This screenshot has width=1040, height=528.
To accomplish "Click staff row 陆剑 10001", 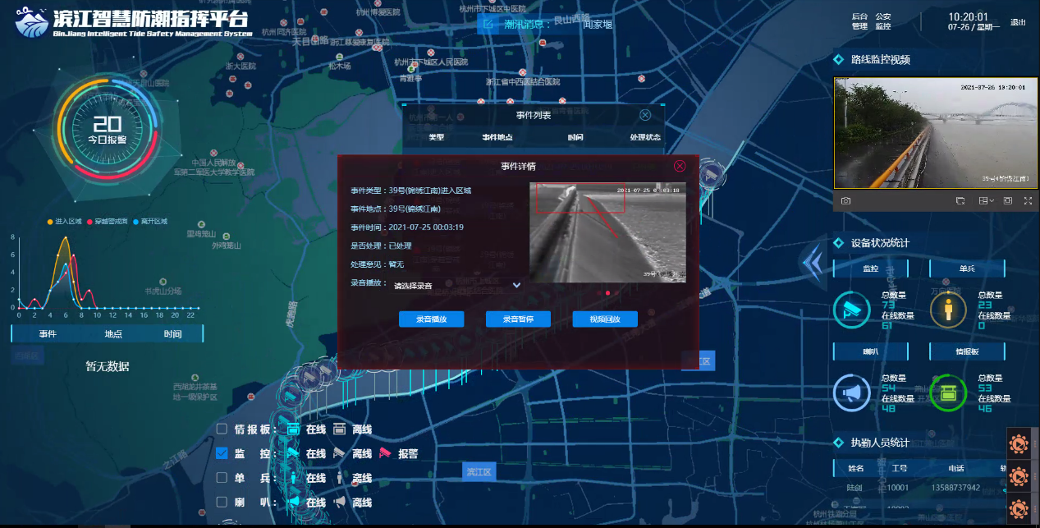I will pos(919,488).
